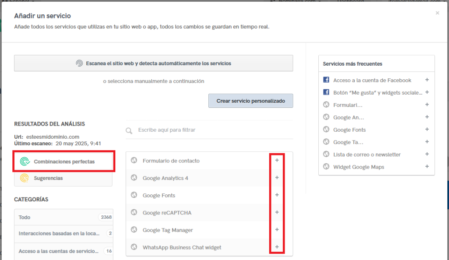Screen dimensions: 449x260
Task: Add Acceso a la cuenta de Facebook plus
Action: pos(427,80)
